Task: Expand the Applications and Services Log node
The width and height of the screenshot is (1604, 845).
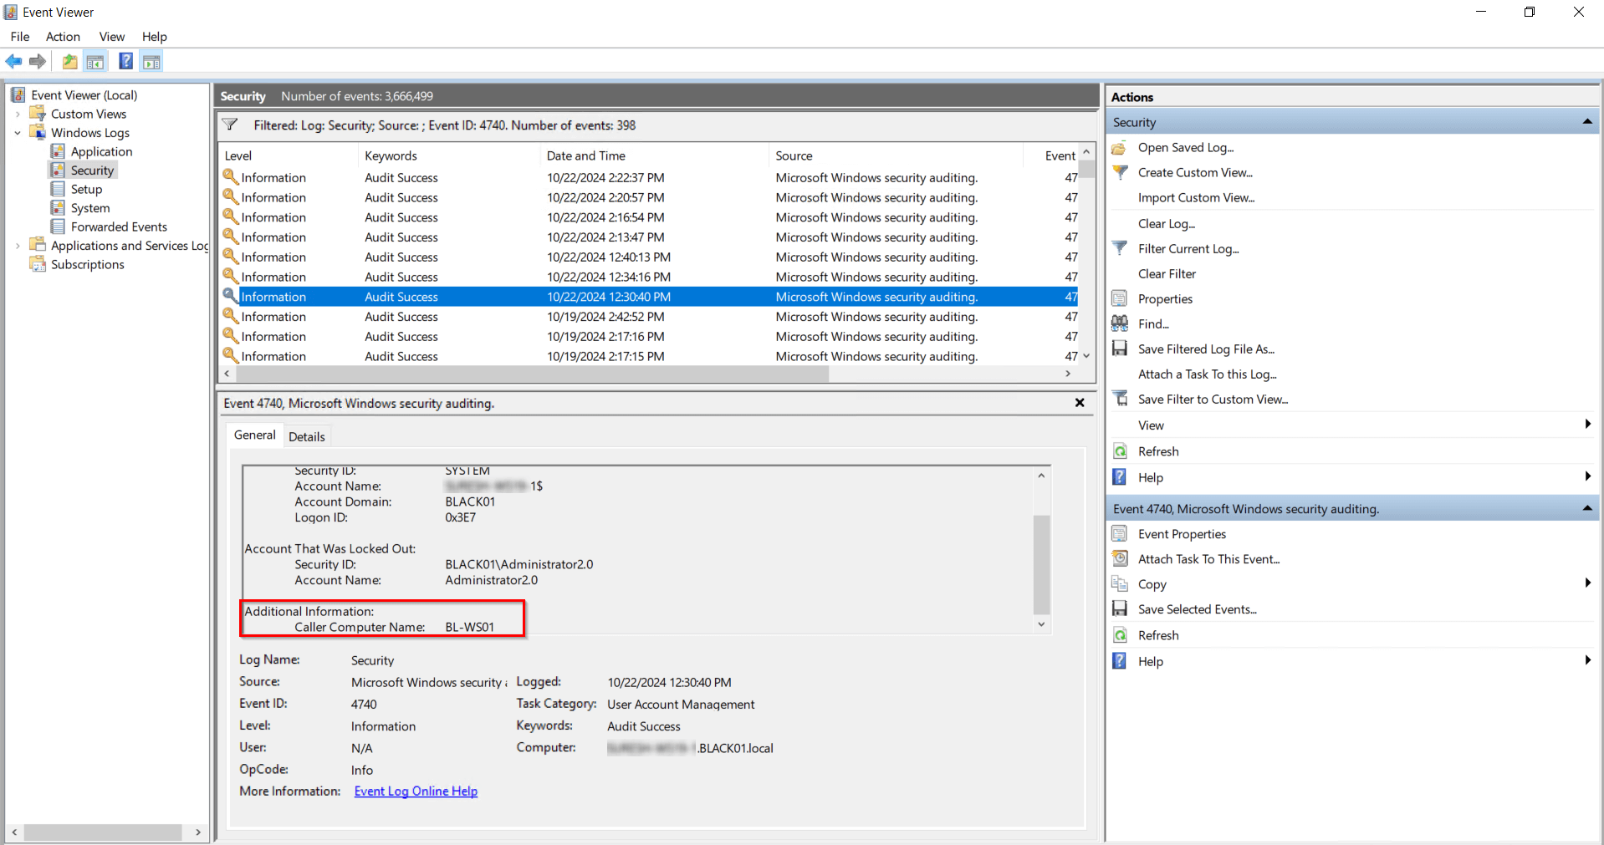Action: click(x=18, y=245)
